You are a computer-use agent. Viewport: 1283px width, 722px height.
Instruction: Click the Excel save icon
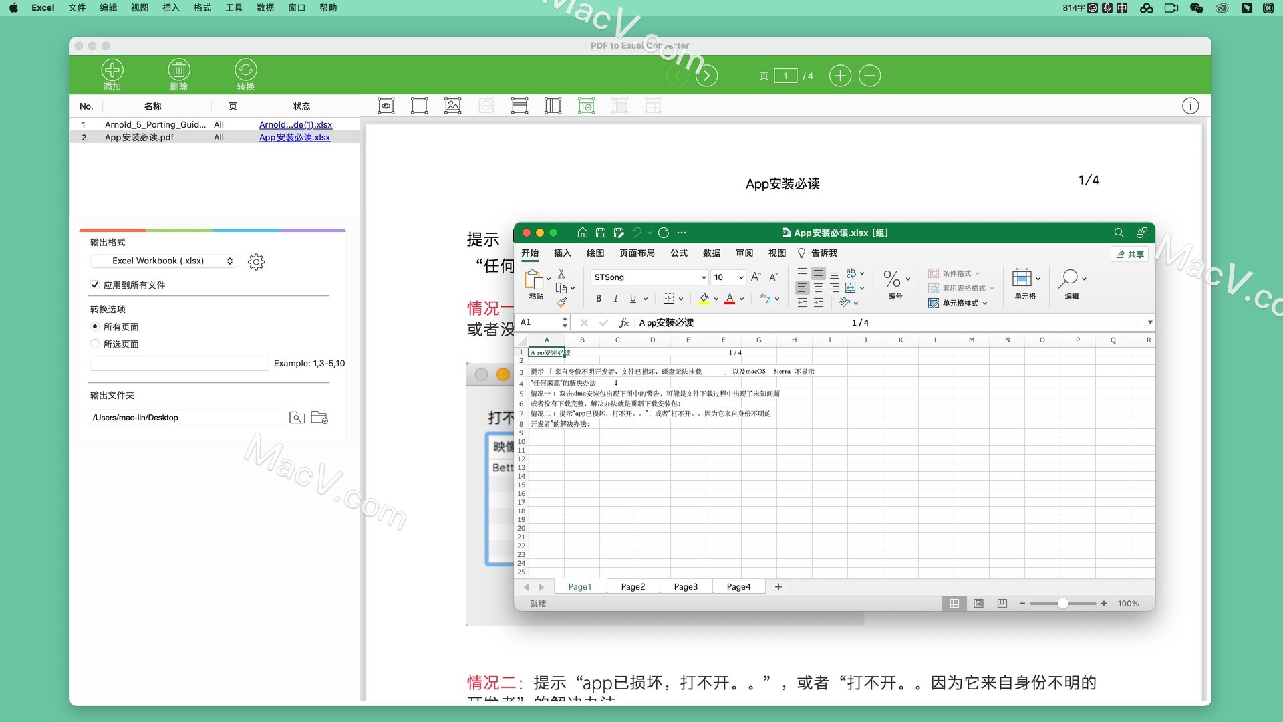(x=600, y=233)
